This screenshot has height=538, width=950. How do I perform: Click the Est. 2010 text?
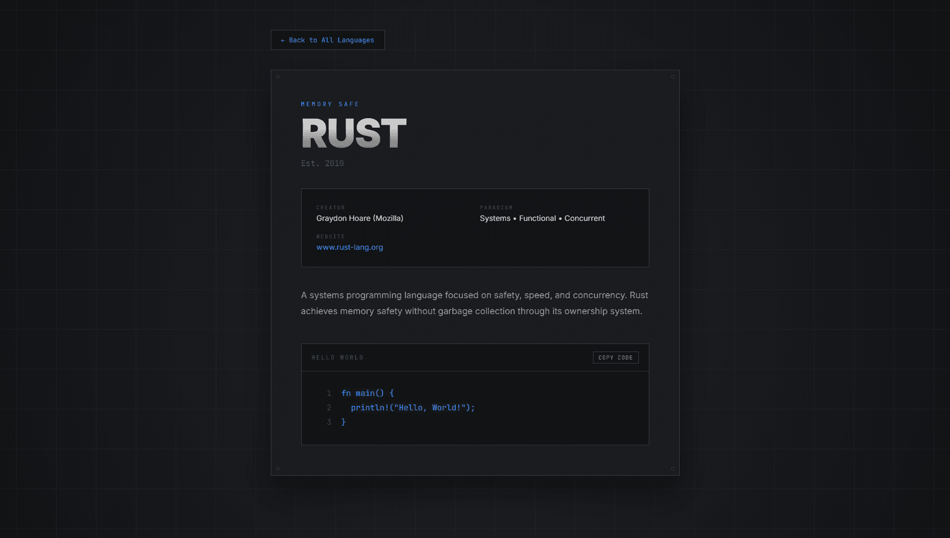(323, 163)
